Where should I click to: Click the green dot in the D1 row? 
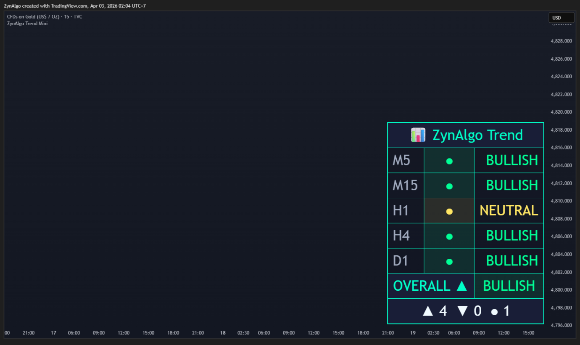click(449, 262)
